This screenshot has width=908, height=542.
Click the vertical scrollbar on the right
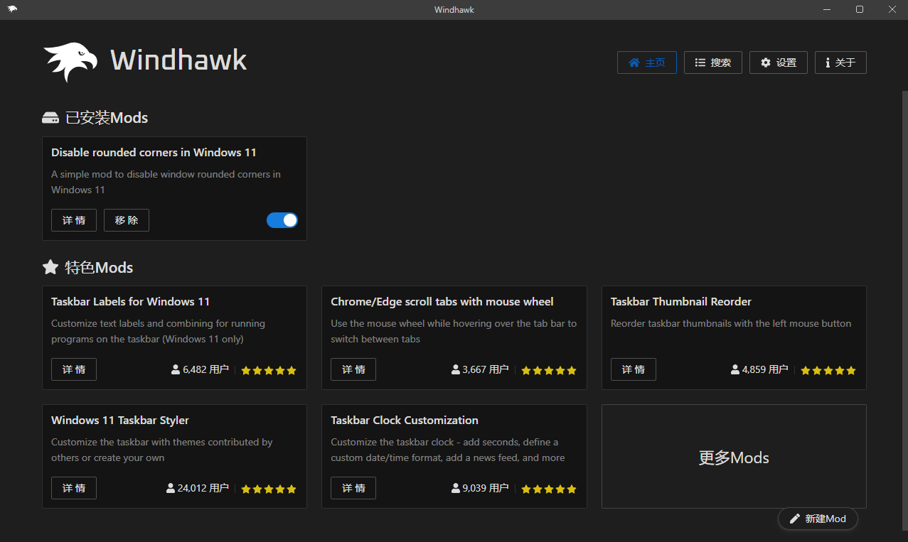(x=904, y=284)
